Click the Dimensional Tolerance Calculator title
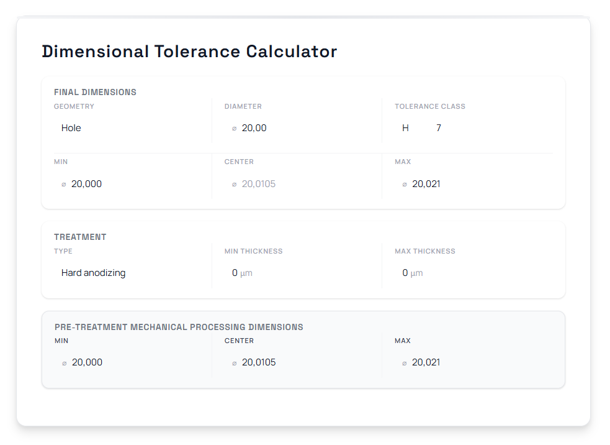 [x=189, y=52]
